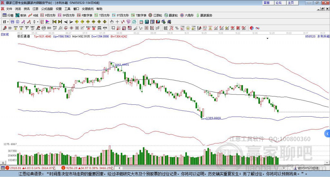Image resolution: width=330 pixels, height=177 pixels.
Task: Open the 资讯 menu
Action: pos(27,9)
